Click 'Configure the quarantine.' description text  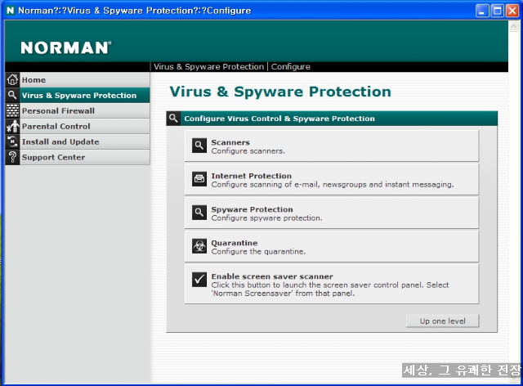[x=258, y=251]
